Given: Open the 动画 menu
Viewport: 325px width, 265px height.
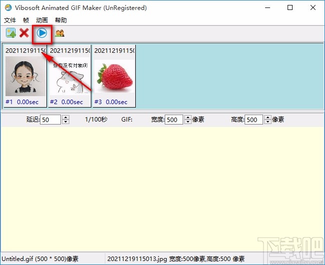Looking at the screenshot, I should pos(42,20).
